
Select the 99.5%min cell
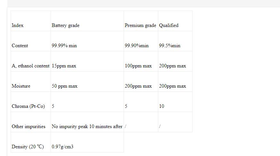pos(169,46)
